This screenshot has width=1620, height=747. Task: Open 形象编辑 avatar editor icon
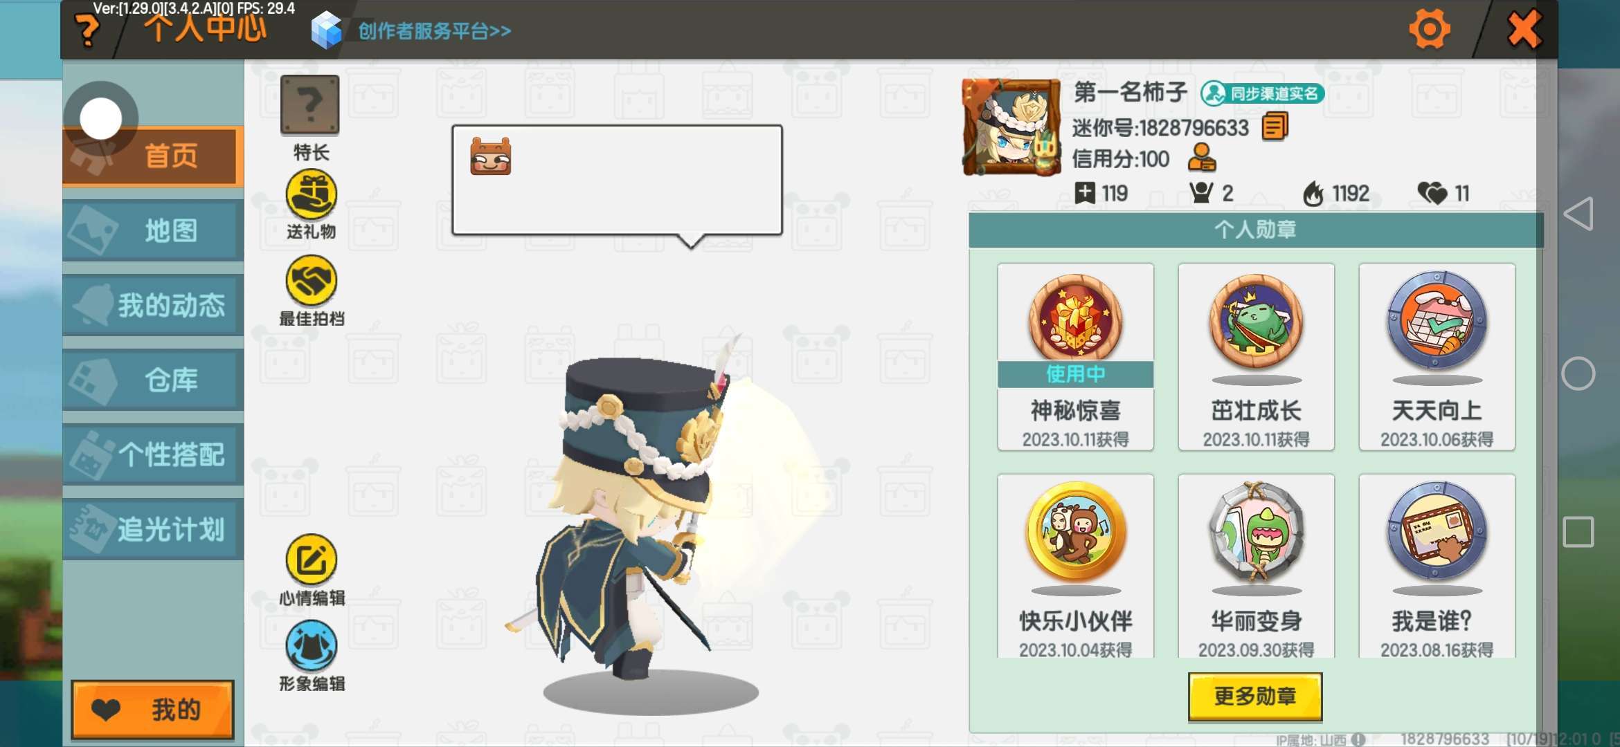point(311,645)
